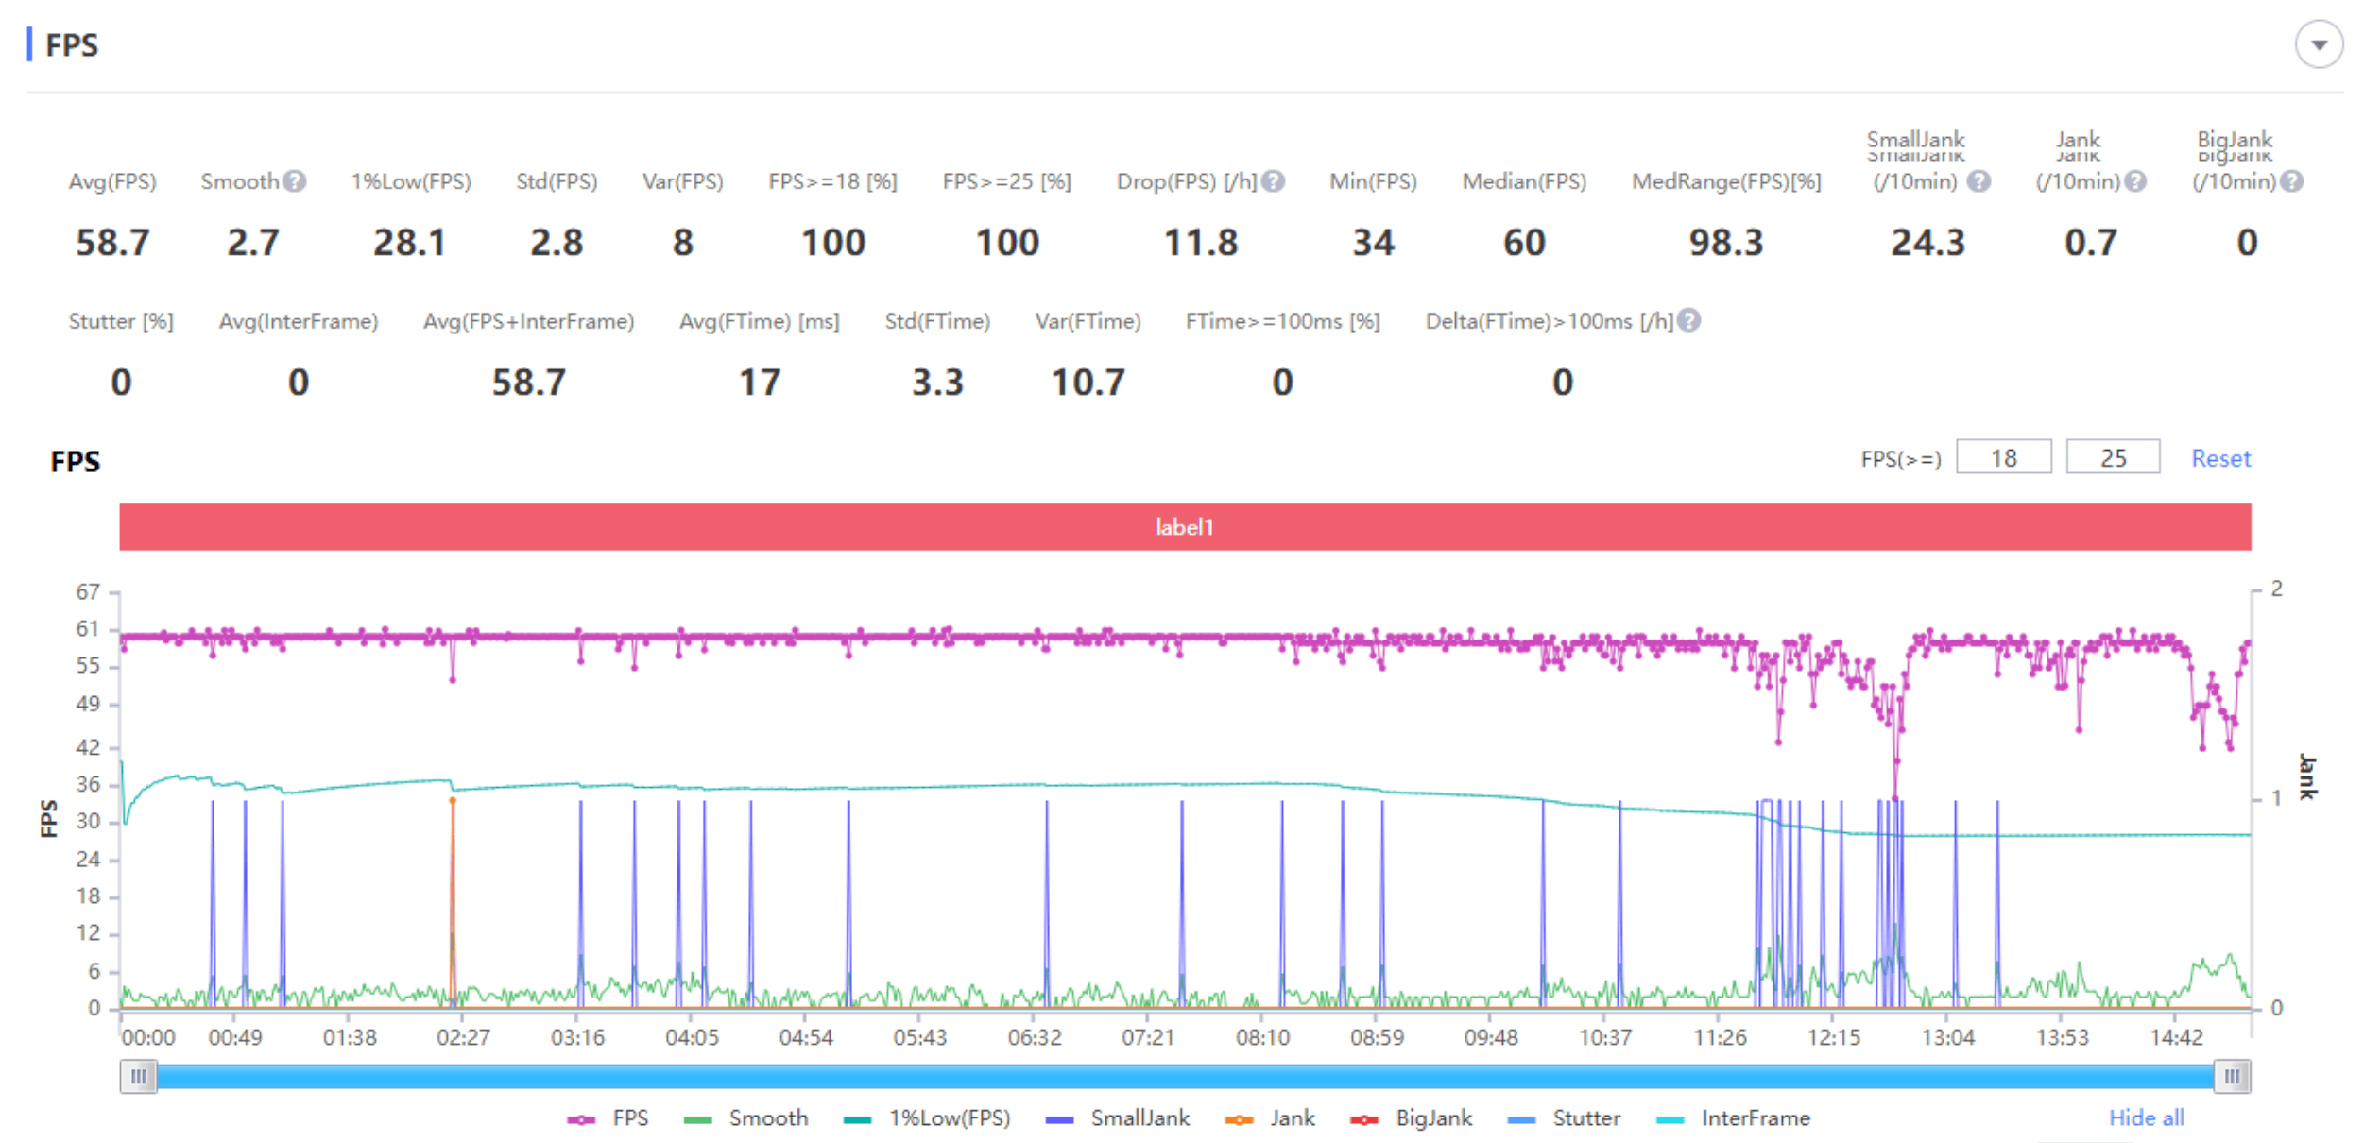Toggle SmallJank series visibility
Screen dimensions: 2364x1143
pos(1119,1118)
